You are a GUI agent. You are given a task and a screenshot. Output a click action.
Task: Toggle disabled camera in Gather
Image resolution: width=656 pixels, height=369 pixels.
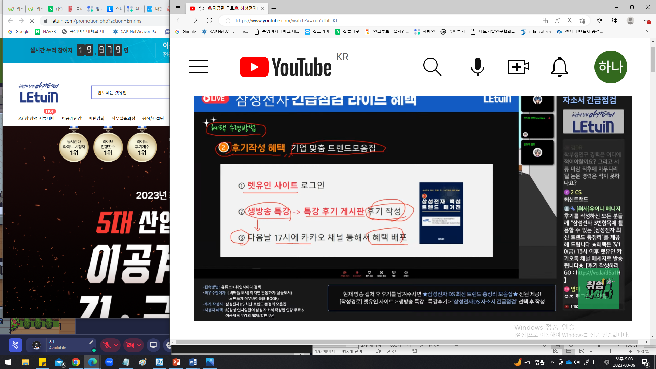point(130,345)
